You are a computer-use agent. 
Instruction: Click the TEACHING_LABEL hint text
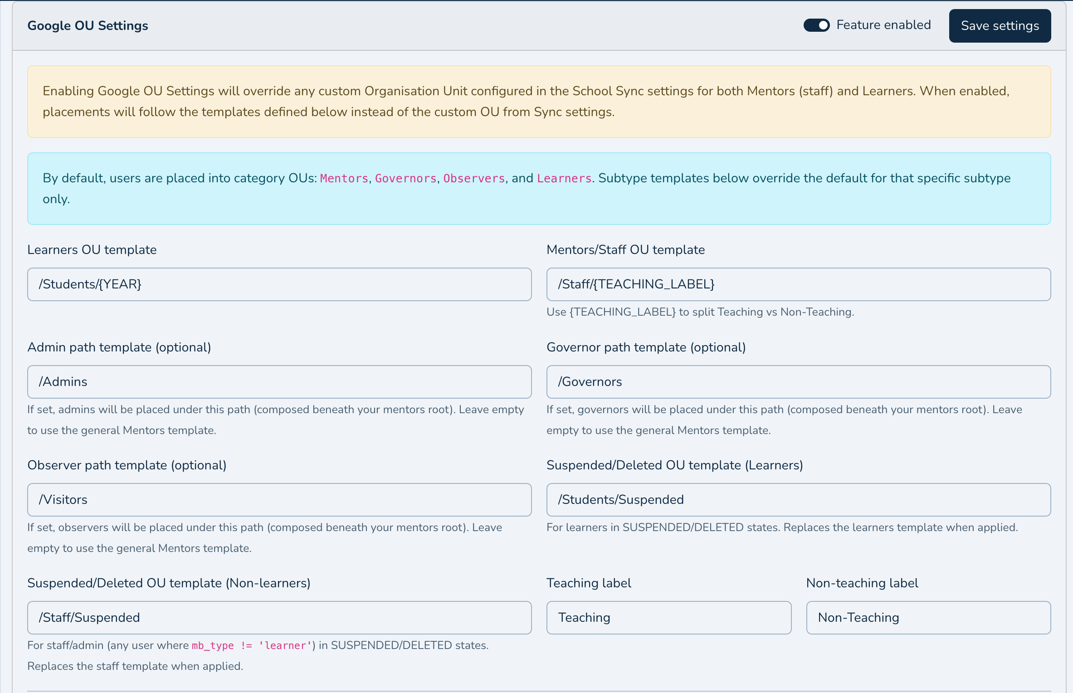tap(700, 312)
